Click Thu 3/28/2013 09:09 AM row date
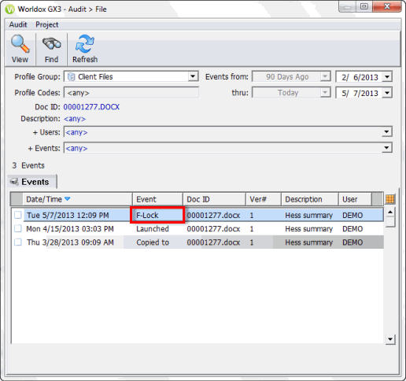The image size is (406, 381). click(70, 242)
